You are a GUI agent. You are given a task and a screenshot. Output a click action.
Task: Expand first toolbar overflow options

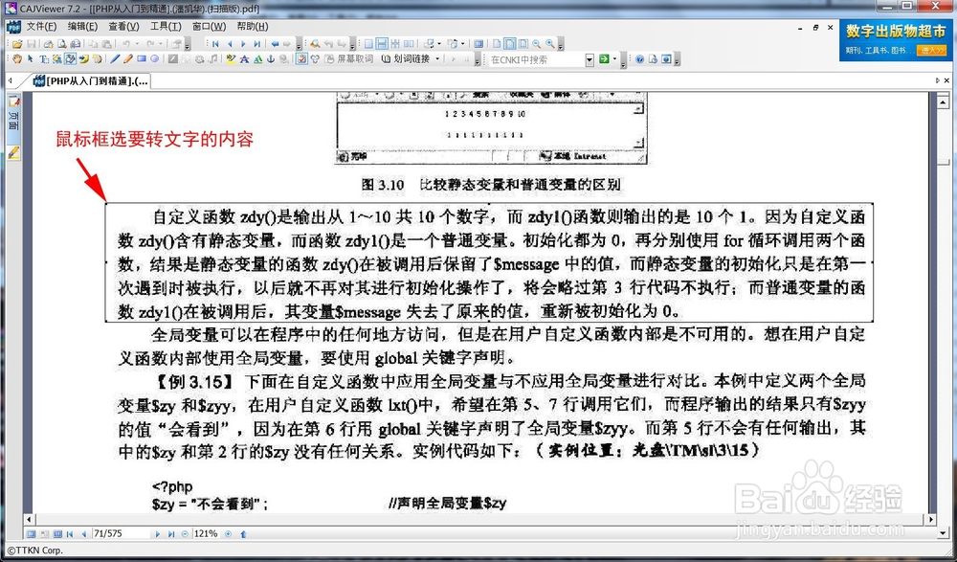187,46
